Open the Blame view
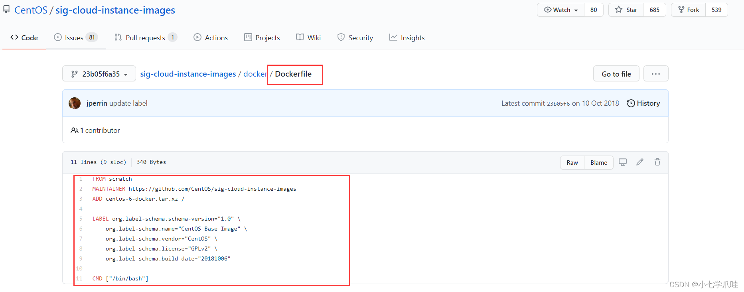 pyautogui.click(x=599, y=163)
